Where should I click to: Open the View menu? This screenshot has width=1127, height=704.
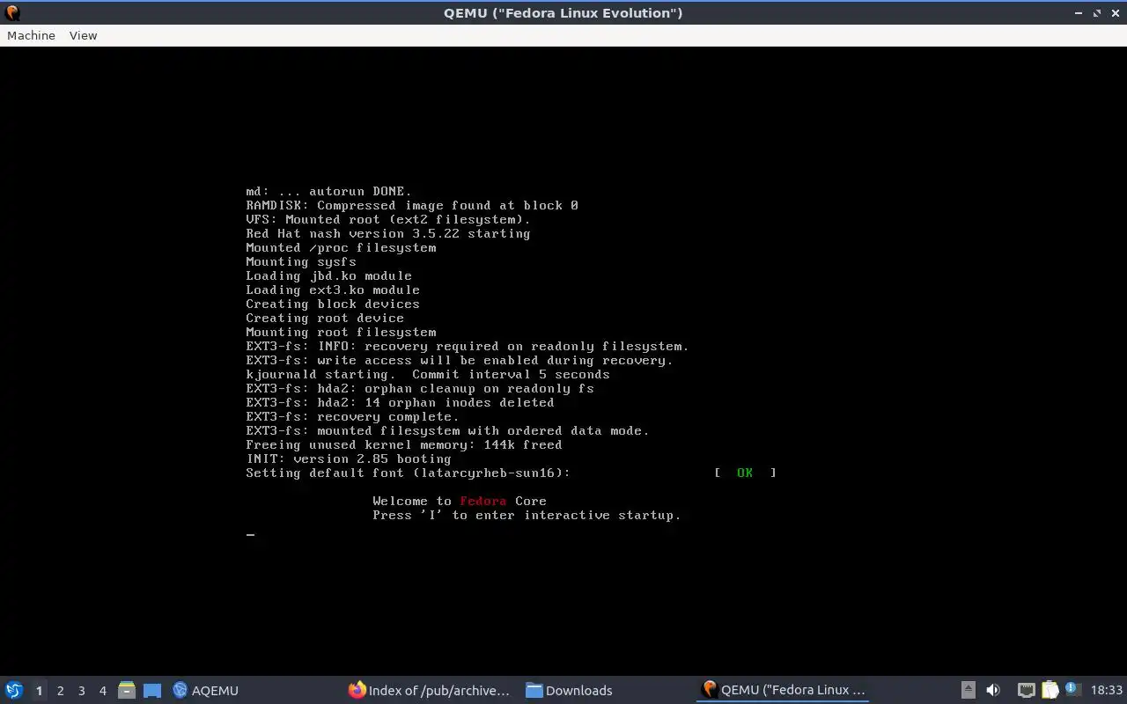coord(83,35)
